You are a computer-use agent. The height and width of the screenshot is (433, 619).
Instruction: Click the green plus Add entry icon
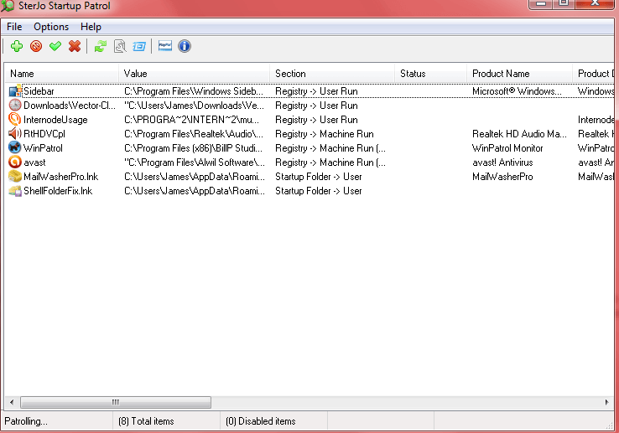pos(17,46)
